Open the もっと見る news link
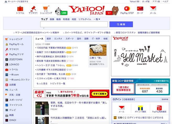Image resolution: width=172 pixels, height=124 pixels. 42,84
